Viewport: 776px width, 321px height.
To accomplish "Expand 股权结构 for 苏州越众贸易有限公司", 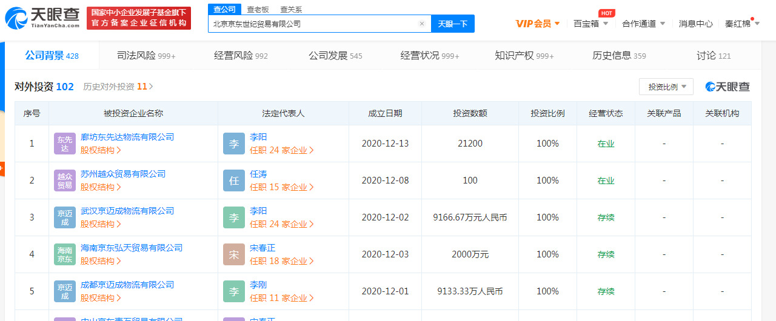I will (101, 187).
